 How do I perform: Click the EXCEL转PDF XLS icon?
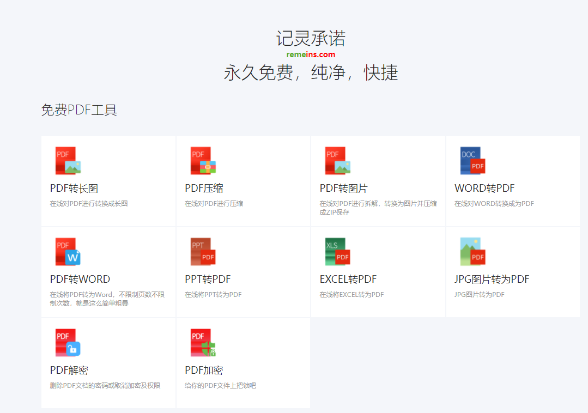337,252
